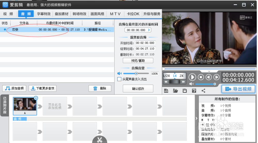Image resolution: width=258 pixels, height=143 pixels.
Task: Click the audio volume speaker icon
Action: click(119, 73)
